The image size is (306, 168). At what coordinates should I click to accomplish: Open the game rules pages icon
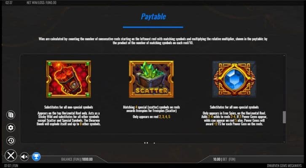point(11,115)
